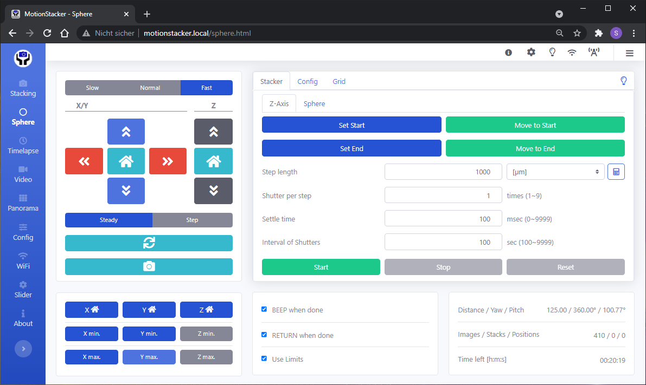Click the Settle time input field
This screenshot has height=385, width=646.
(443, 219)
